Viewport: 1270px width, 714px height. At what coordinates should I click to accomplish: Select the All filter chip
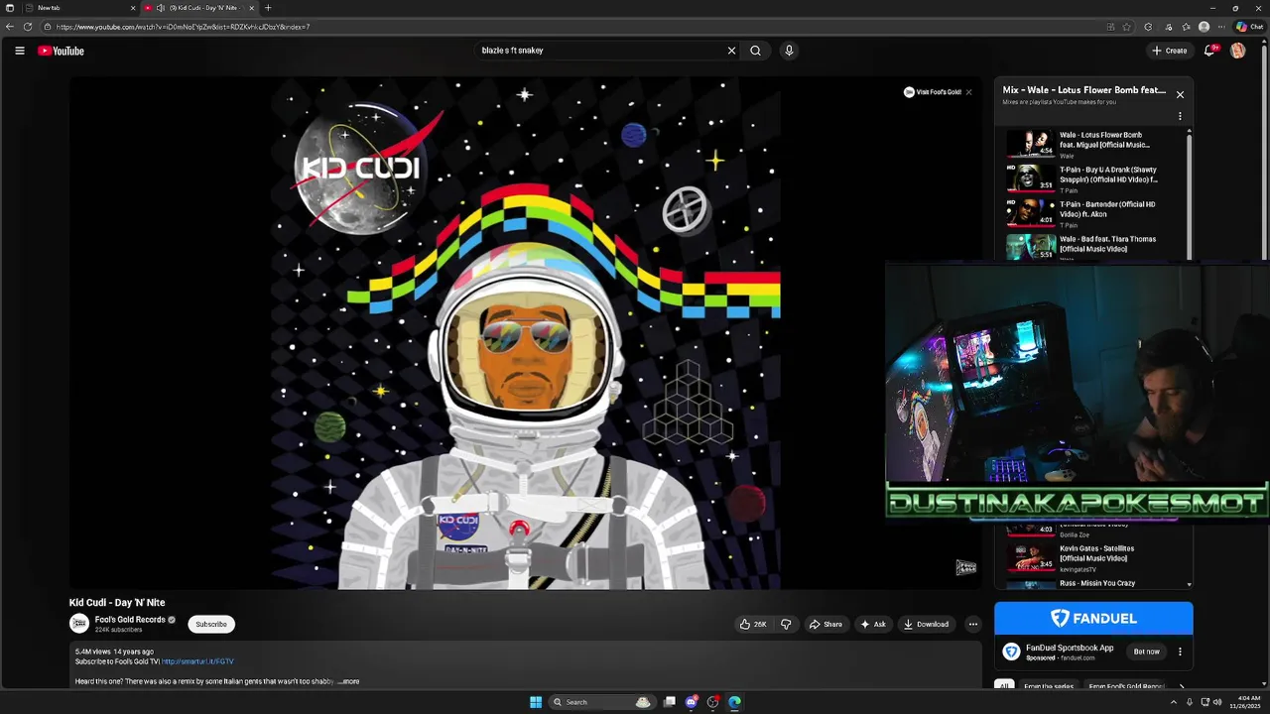[x=1004, y=685]
